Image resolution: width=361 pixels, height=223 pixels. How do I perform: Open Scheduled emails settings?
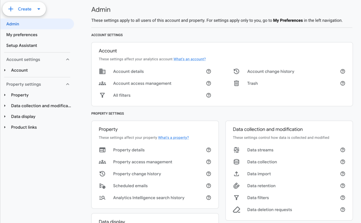pos(130,186)
